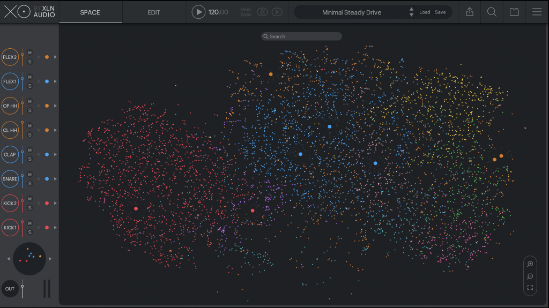Select next sample for SNARE

pyautogui.click(x=55, y=179)
